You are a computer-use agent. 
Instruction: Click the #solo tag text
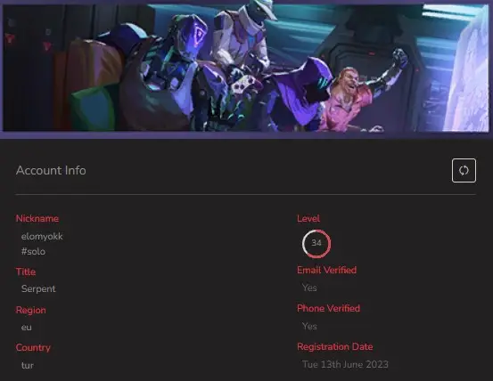pos(33,251)
